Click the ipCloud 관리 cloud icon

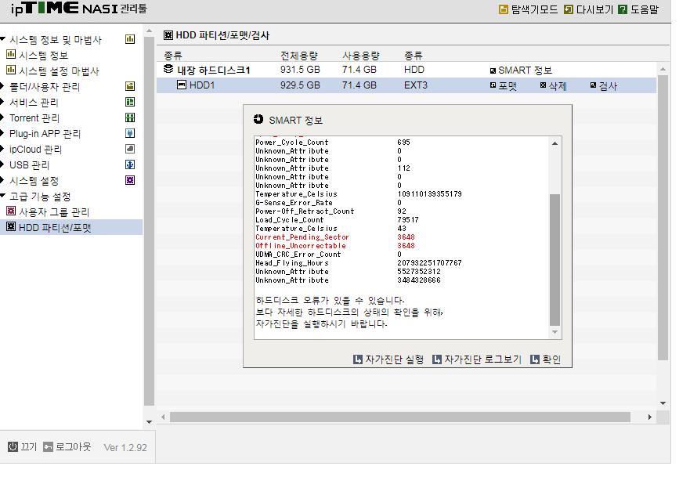(x=130, y=150)
